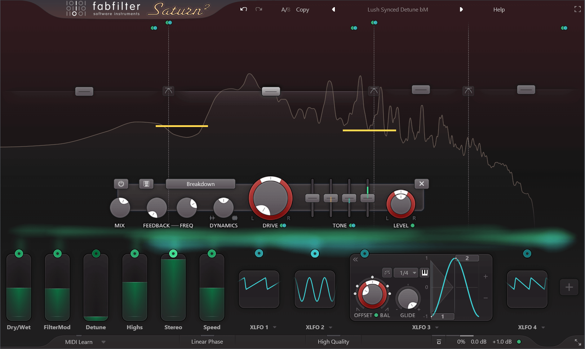Click the DRIVE modulation indicator dot
The height and width of the screenshot is (349, 585).
(283, 226)
